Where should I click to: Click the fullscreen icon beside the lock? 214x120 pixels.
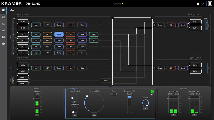(x=202, y=4)
